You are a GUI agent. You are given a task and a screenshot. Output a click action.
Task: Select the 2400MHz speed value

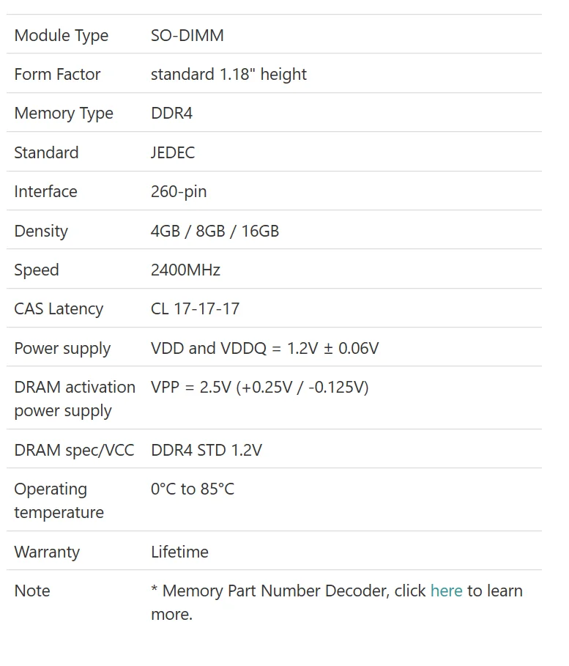coord(185,270)
